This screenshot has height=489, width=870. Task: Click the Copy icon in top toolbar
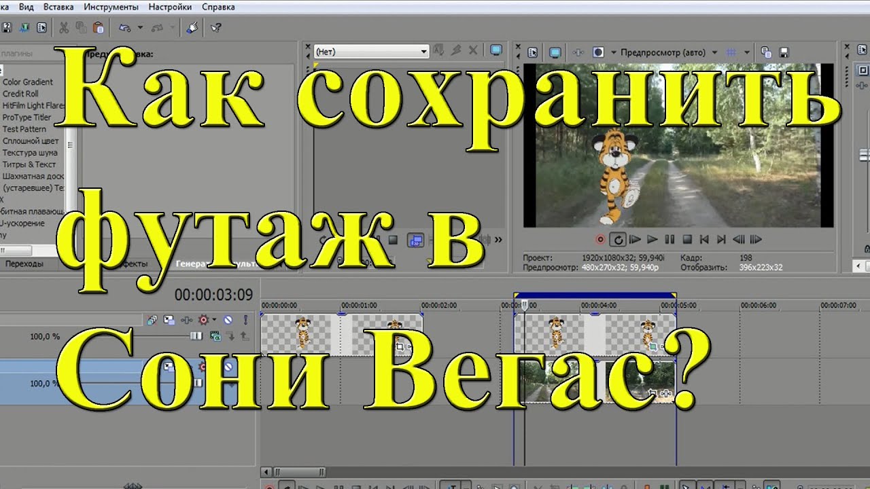pos(81,28)
